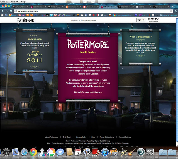Launch Preview from the Dock
178x159 pixels.
coord(87,152)
